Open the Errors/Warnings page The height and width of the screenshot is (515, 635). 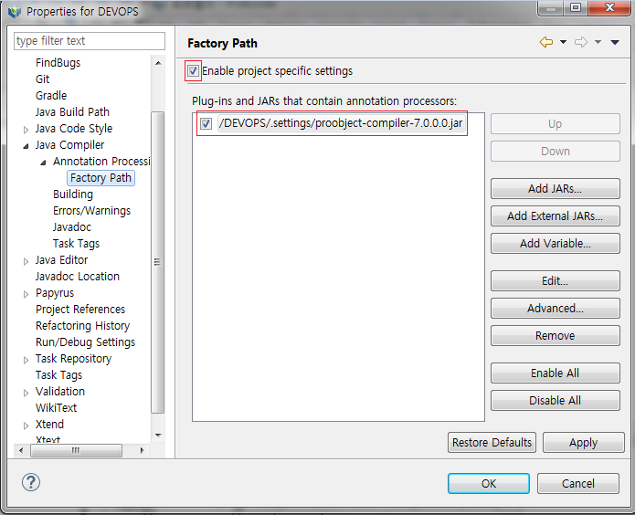pyautogui.click(x=91, y=211)
